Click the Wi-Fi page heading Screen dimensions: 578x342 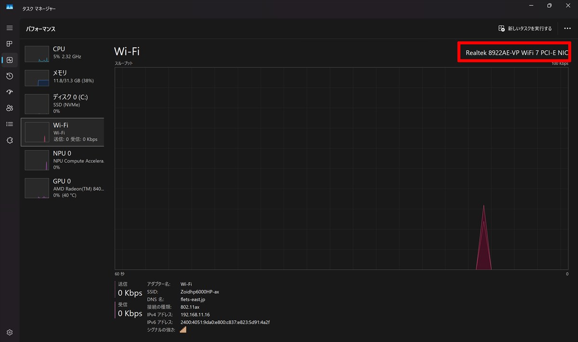pyautogui.click(x=127, y=52)
